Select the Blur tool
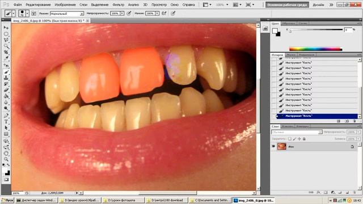Image resolution: width=363 pixels, height=204 pixels. [x=6, y=103]
